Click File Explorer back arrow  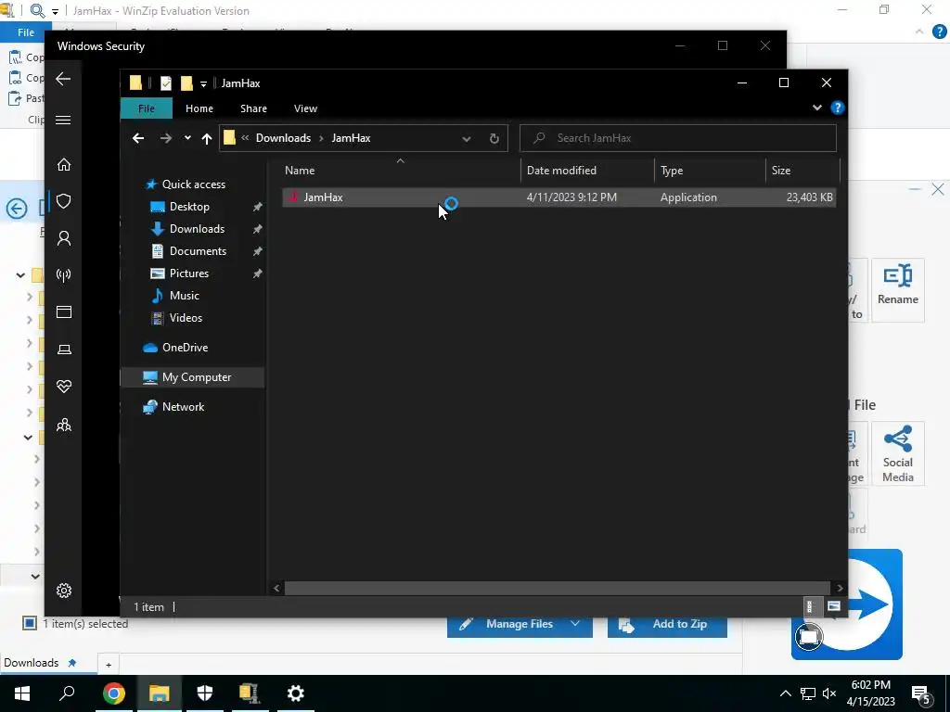click(138, 138)
